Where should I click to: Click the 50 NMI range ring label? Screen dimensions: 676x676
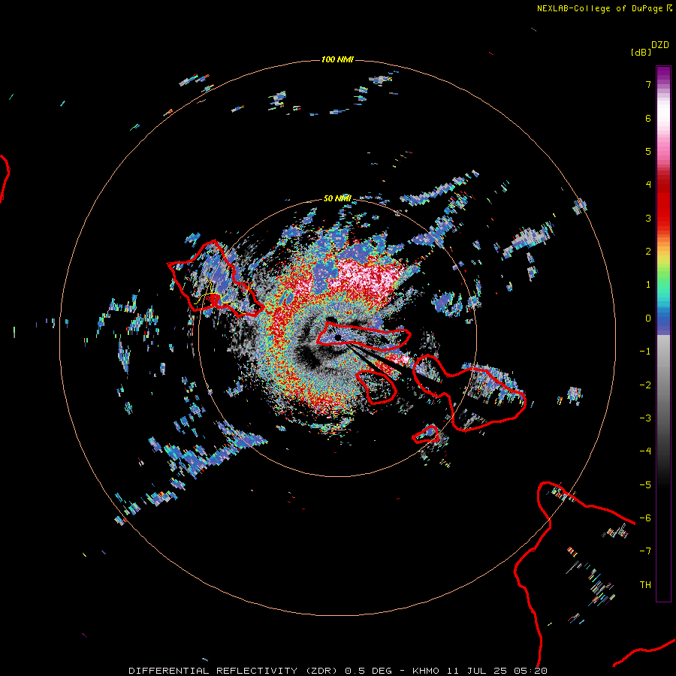[337, 198]
